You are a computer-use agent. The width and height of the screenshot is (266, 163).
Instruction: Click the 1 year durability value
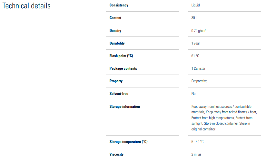[x=196, y=43]
